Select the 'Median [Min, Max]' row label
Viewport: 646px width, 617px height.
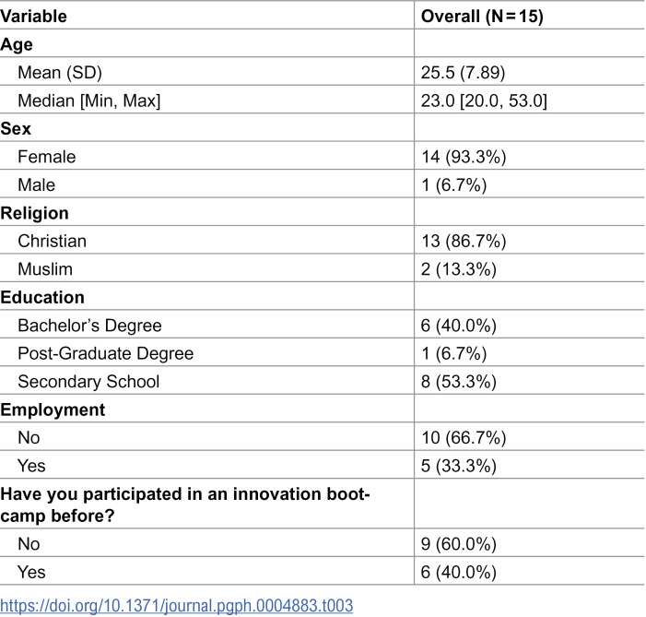point(89,101)
